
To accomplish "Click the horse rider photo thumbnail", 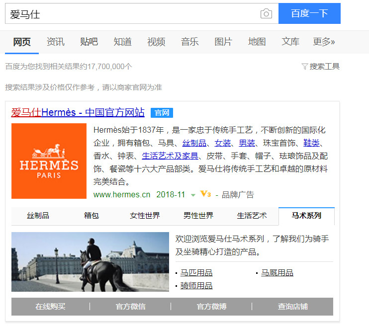I will pos(90,262).
